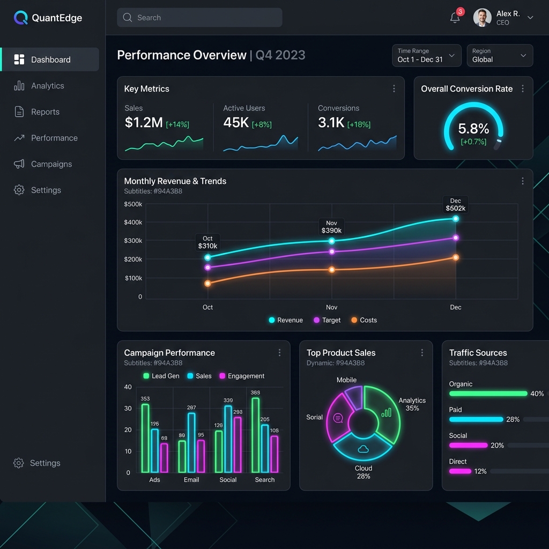Click the search magnifier icon
The width and height of the screenshot is (549, 549).
(128, 18)
